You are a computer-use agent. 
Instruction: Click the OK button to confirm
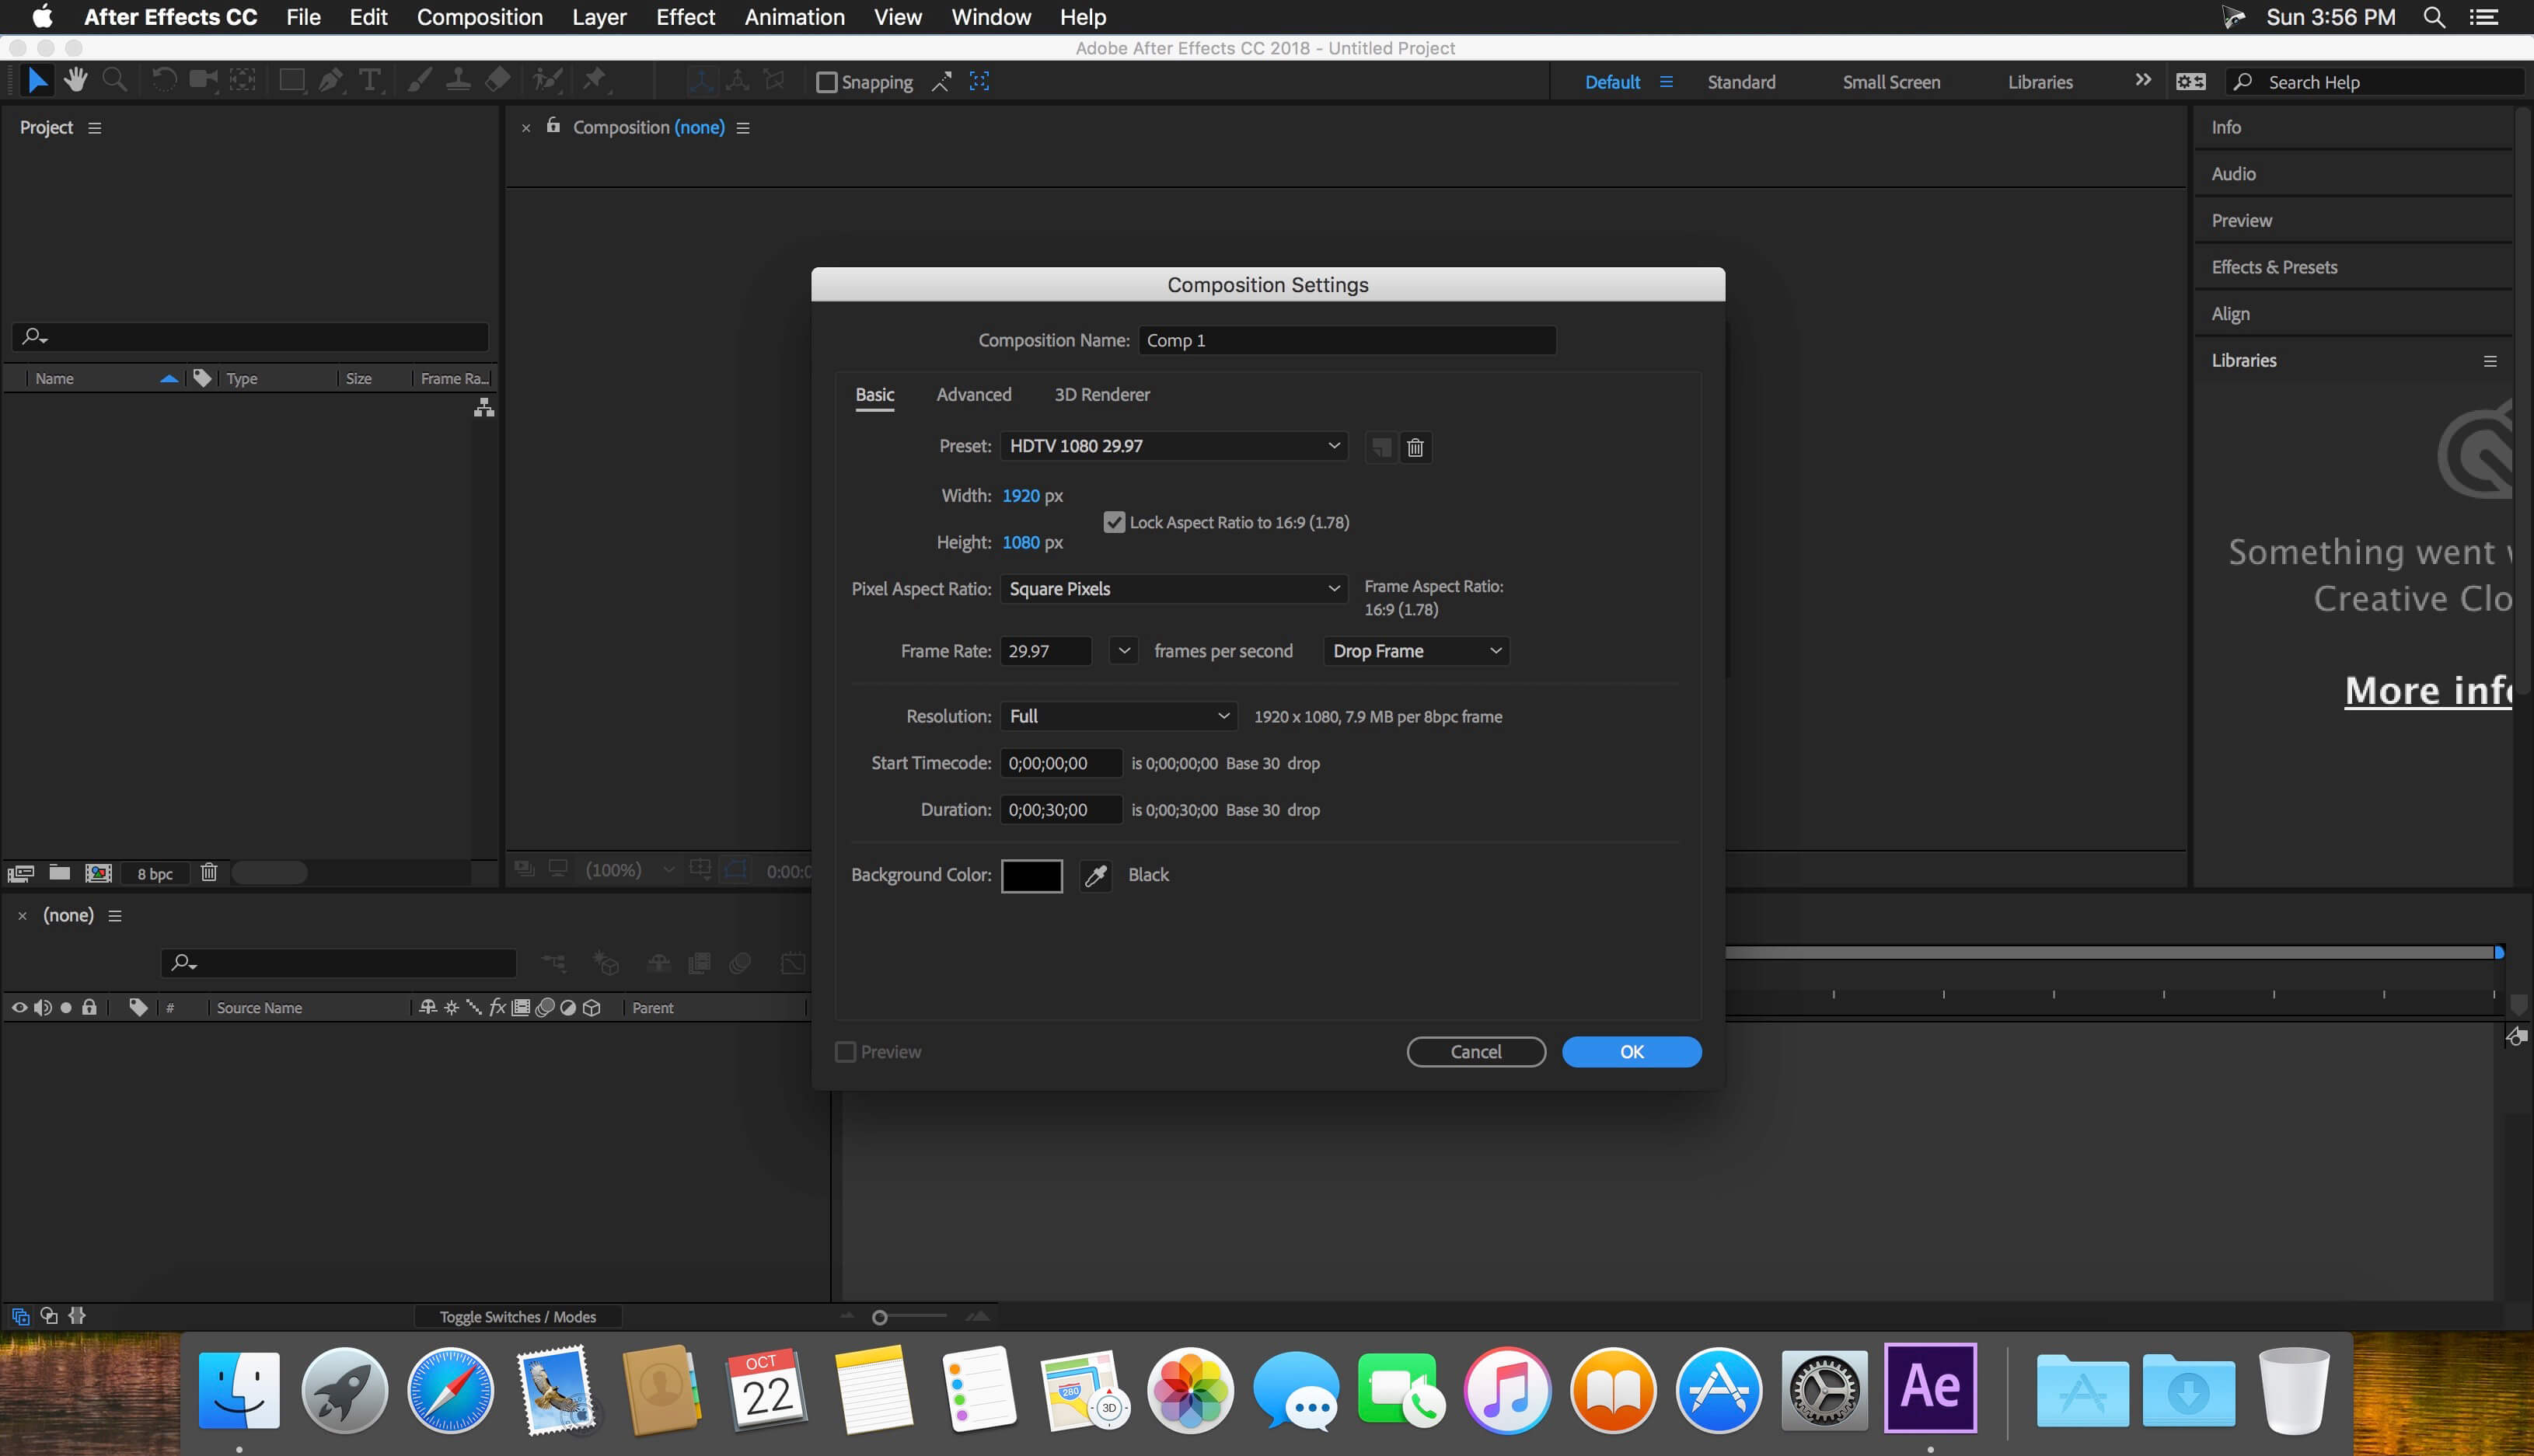point(1631,1050)
